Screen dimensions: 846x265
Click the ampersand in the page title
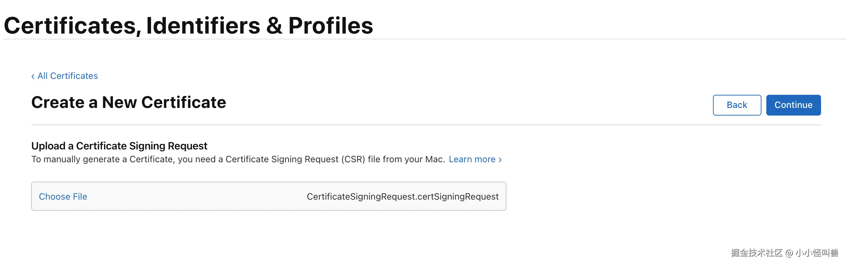click(x=274, y=26)
